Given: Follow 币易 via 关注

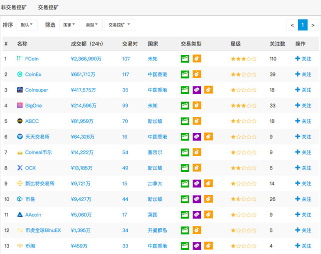Looking at the screenshot, I should pyautogui.click(x=303, y=199).
